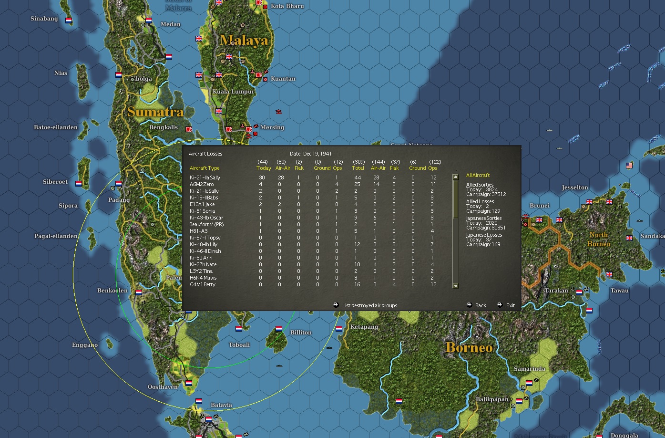Select the Dutch flag base at Medan

(x=149, y=21)
